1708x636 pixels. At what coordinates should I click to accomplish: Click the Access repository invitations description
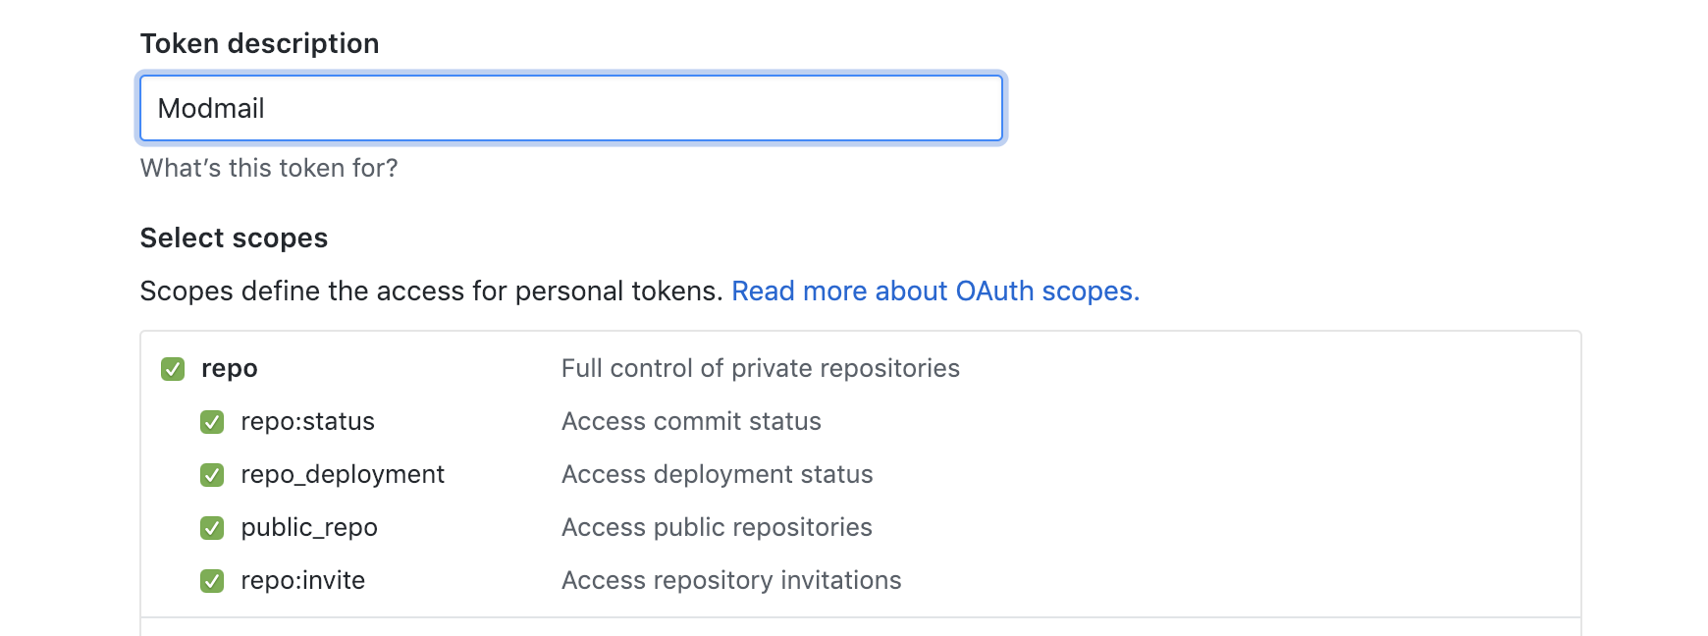click(x=730, y=581)
